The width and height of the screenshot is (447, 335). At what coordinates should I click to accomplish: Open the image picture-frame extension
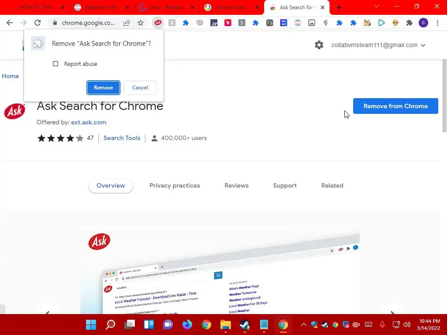(312, 23)
